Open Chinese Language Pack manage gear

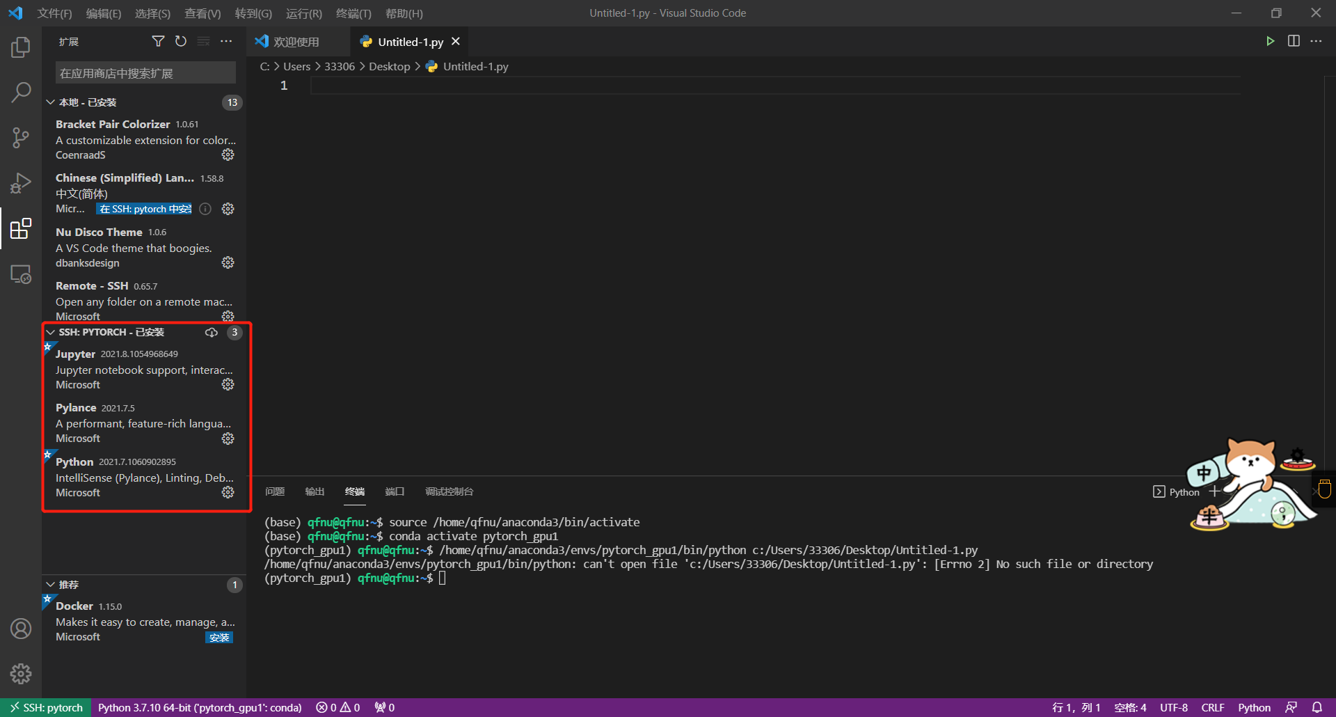pos(228,209)
